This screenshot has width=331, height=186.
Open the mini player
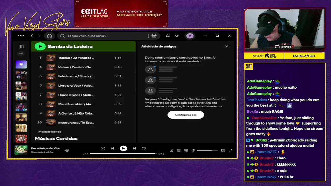tap(223, 150)
